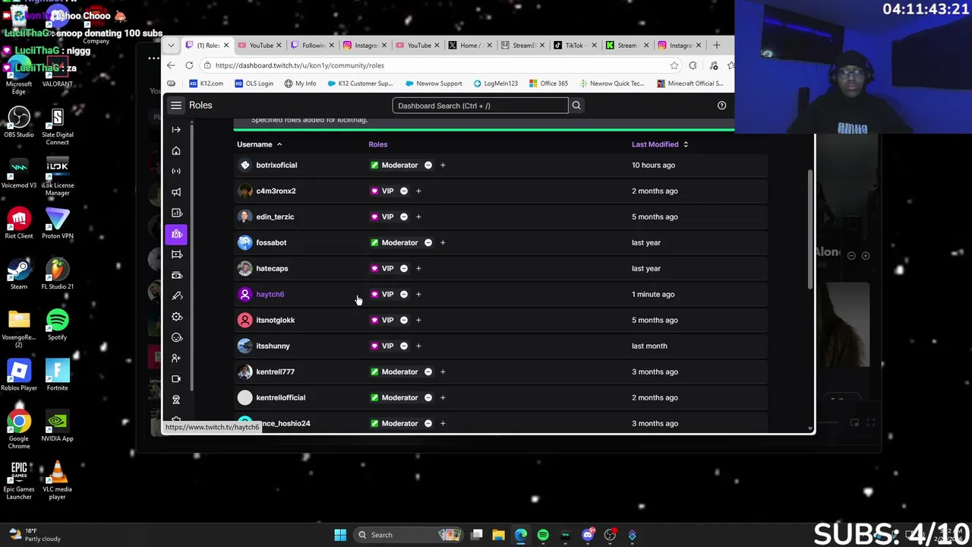
Task: Open the K12.com bookmark
Action: coord(206,84)
